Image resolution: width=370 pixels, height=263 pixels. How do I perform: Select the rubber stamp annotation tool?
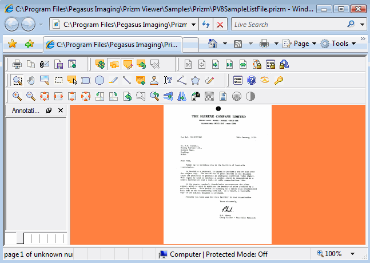(x=154, y=80)
